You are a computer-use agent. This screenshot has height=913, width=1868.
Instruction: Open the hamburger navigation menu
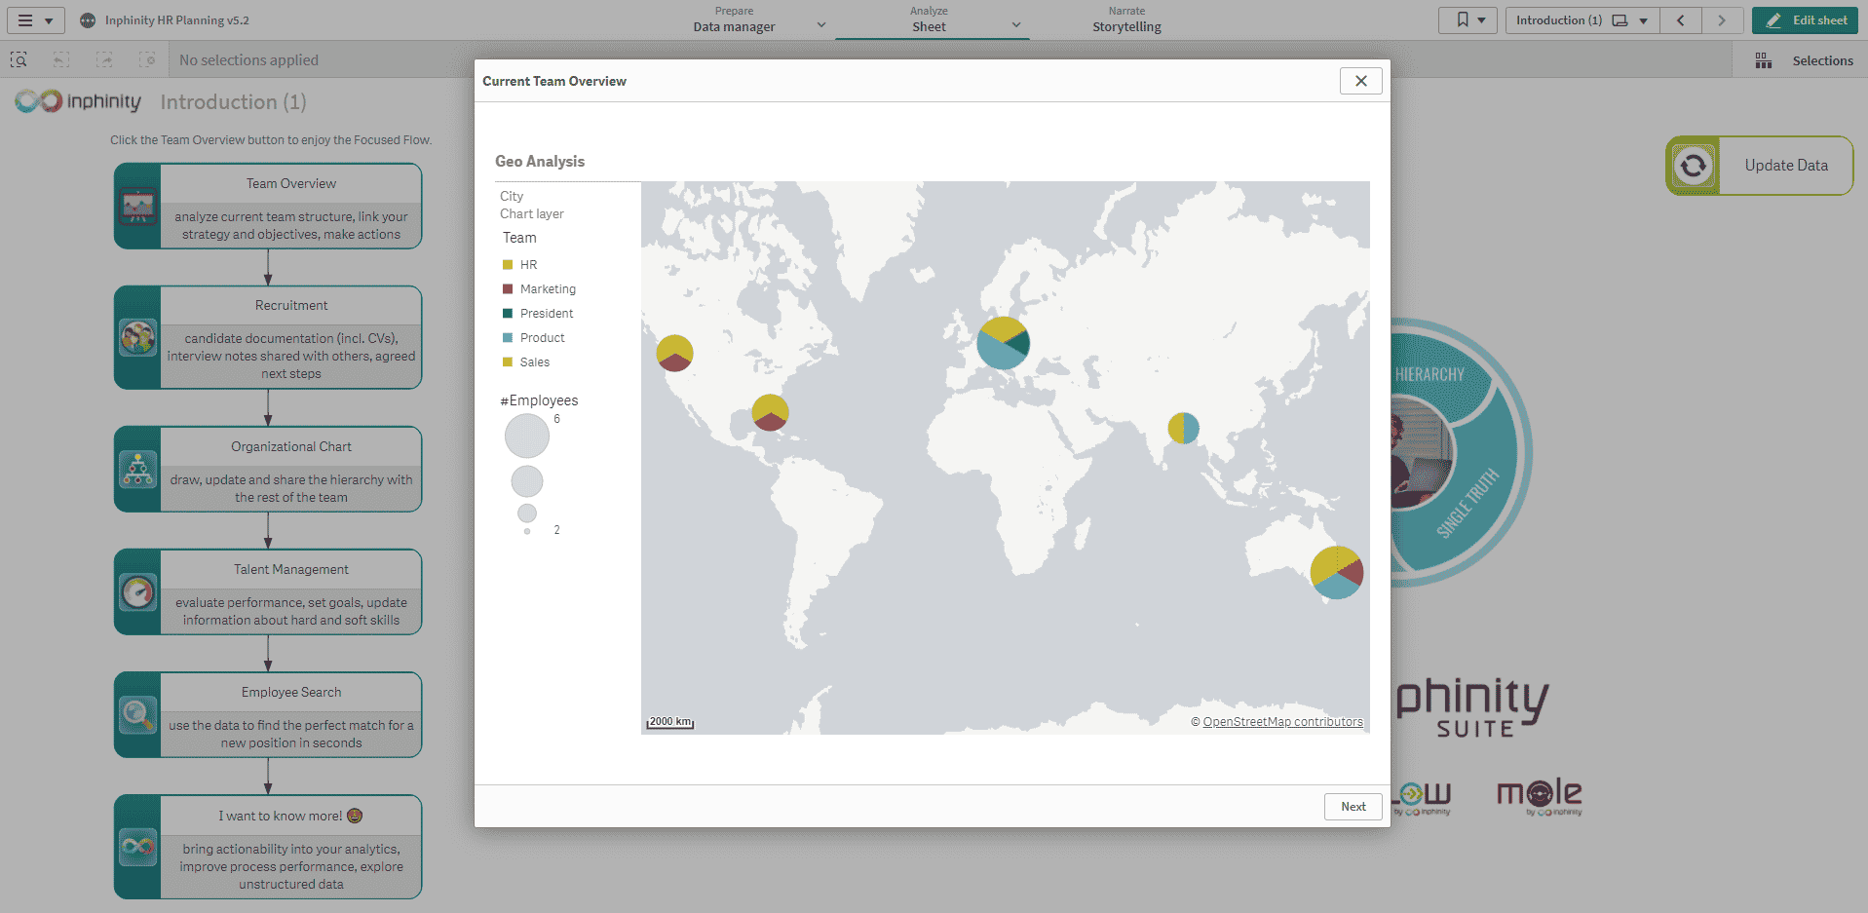[35, 20]
